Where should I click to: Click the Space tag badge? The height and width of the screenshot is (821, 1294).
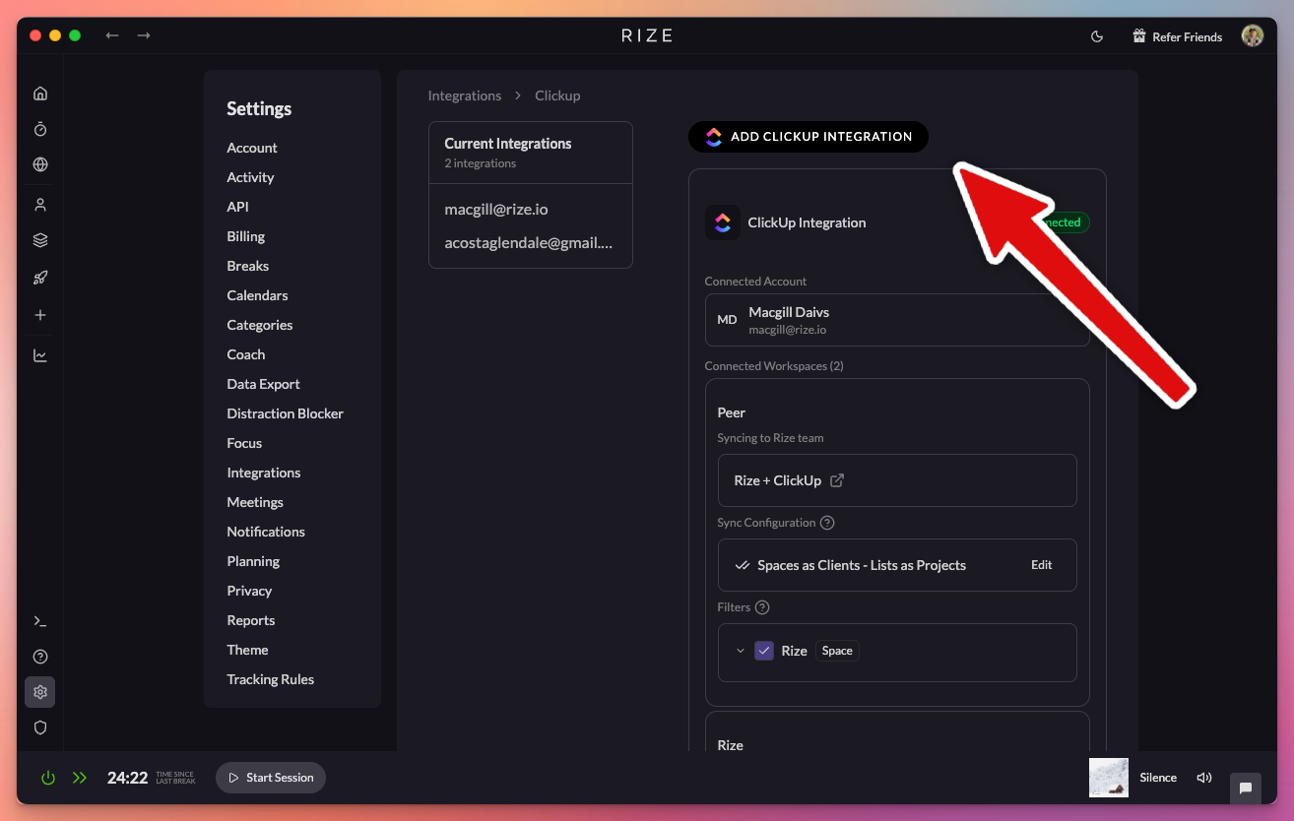pos(837,651)
